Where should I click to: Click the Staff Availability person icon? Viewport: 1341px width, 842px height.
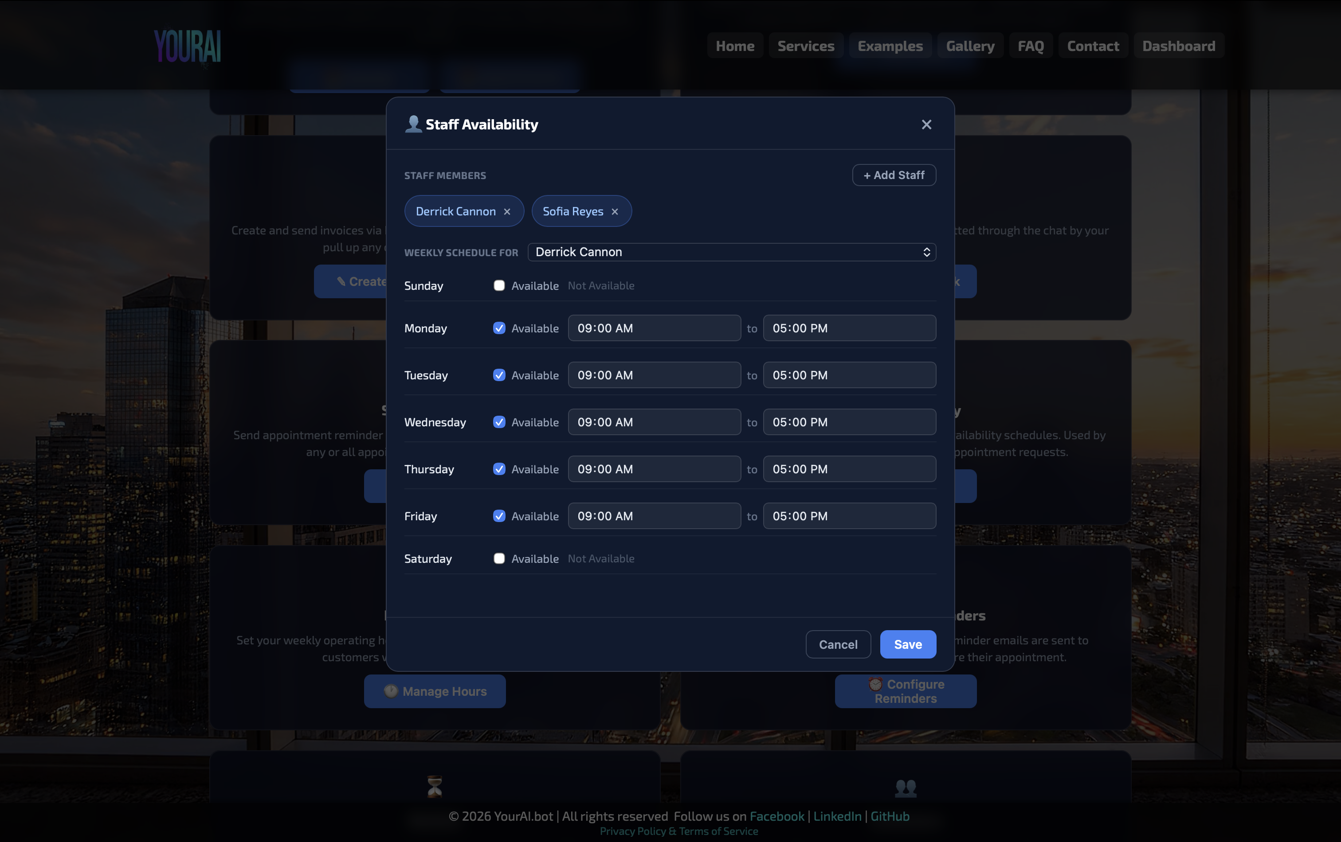point(413,124)
